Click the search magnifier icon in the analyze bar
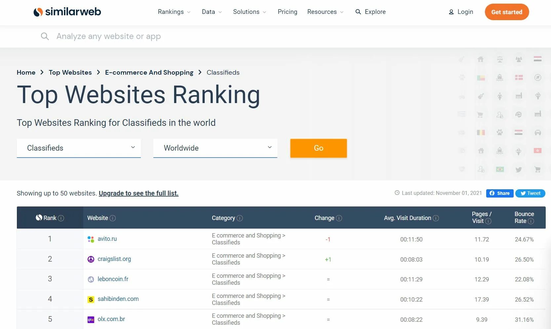The height and width of the screenshot is (329, 551). (45, 36)
